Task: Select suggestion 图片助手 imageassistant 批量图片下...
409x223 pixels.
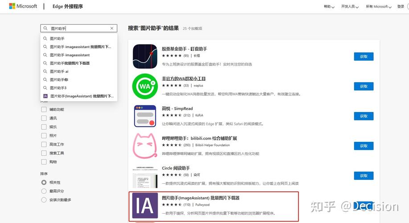Action: [78, 47]
